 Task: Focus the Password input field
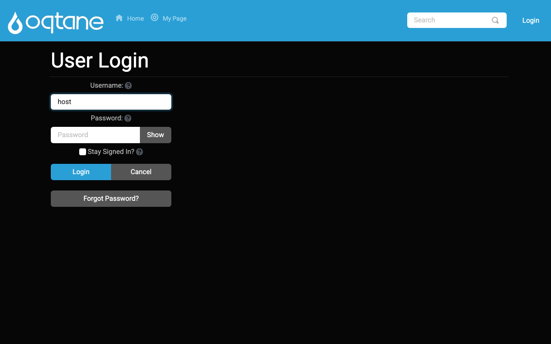[95, 135]
